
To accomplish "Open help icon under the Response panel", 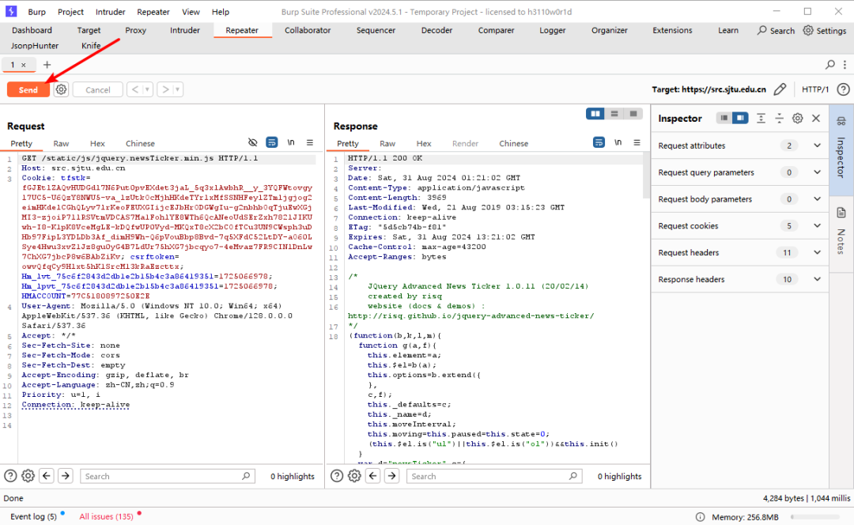I will click(337, 476).
